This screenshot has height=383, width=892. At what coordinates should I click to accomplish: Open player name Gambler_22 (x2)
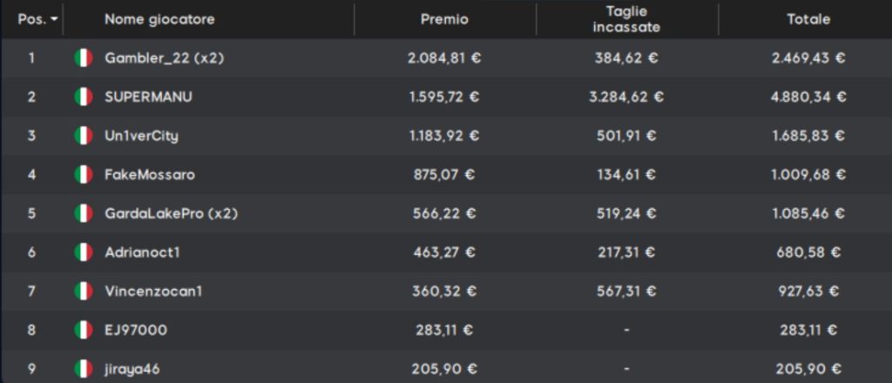coord(165,58)
